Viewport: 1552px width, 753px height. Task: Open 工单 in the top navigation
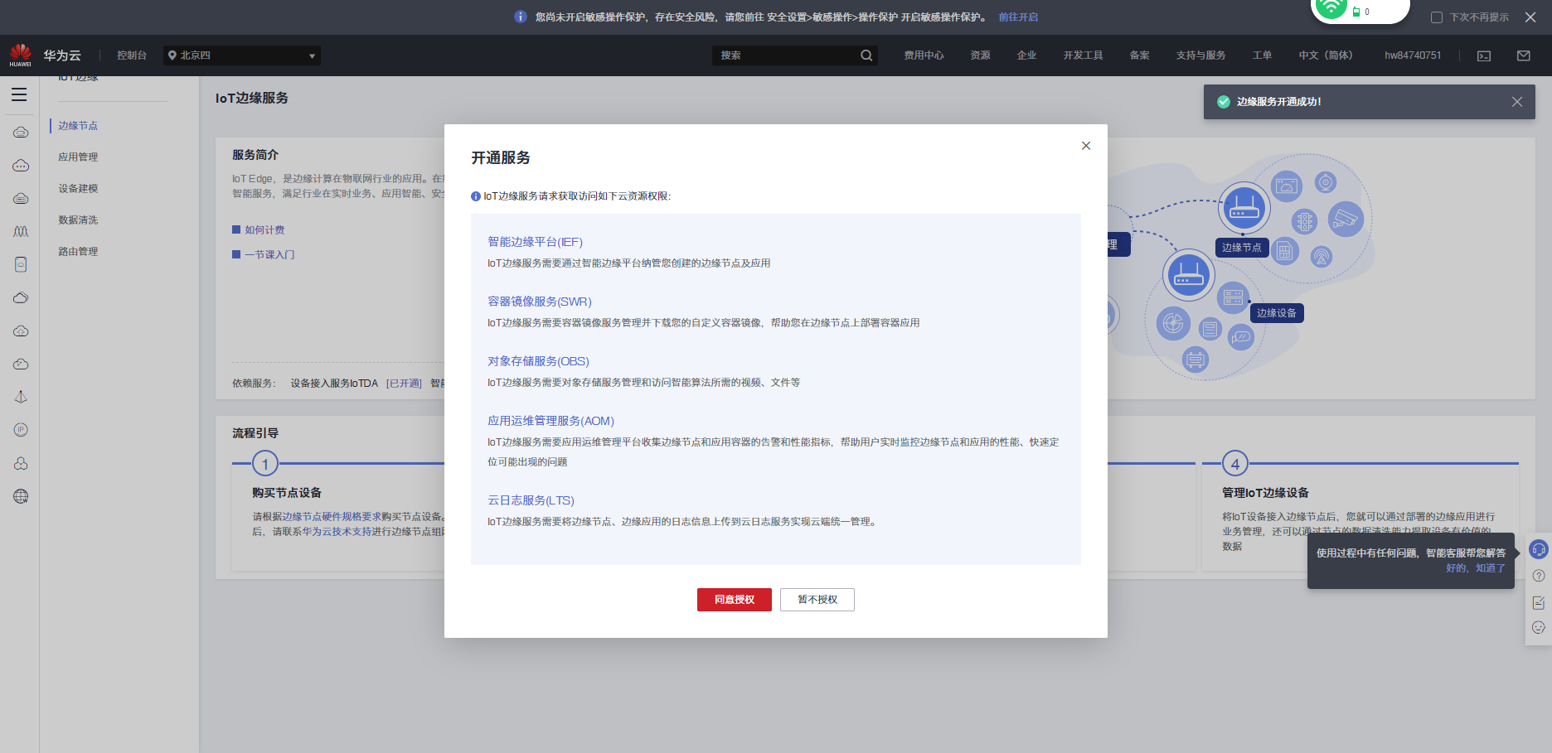point(1262,56)
